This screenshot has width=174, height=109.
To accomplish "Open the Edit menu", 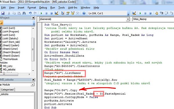I will (3, 8).
